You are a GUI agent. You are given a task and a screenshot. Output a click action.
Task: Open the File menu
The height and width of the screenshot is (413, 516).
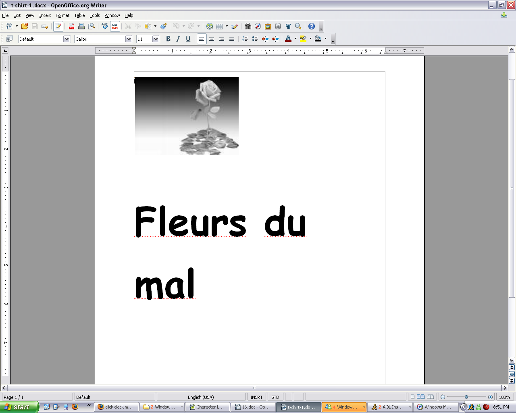coord(5,15)
